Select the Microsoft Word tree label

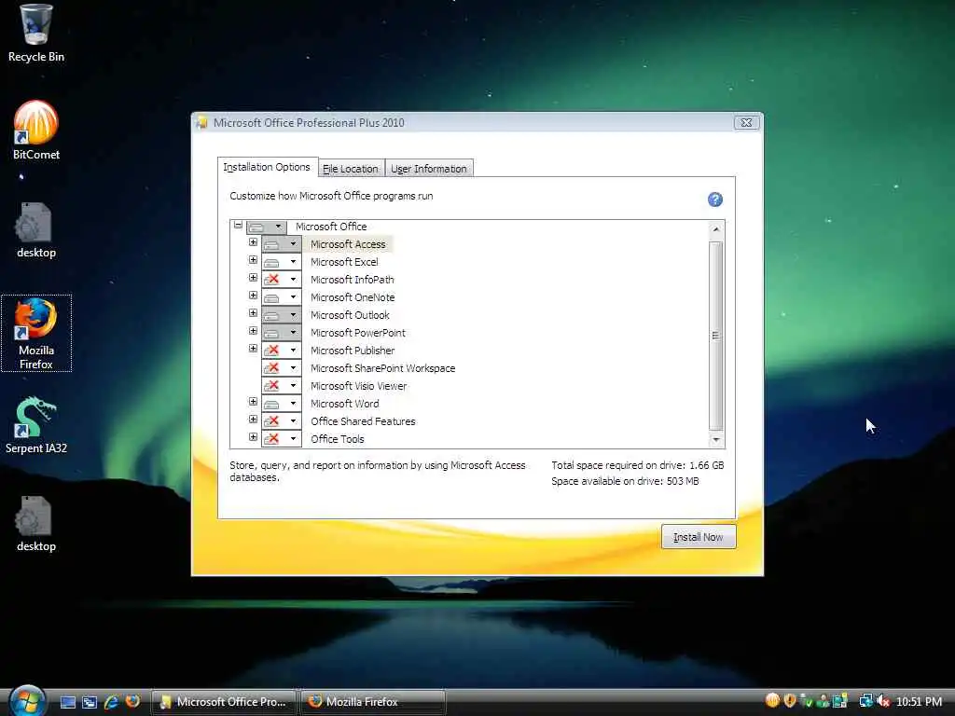pos(345,404)
